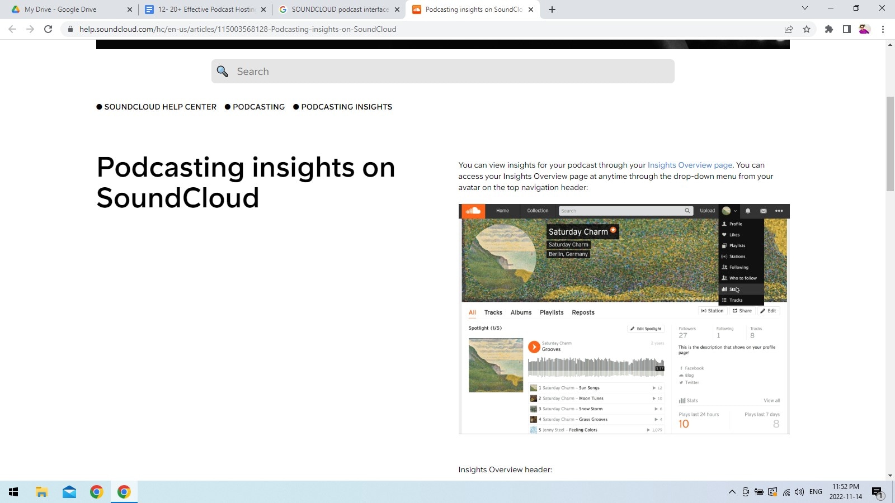Open the first Chrome taskbar icon
Image resolution: width=895 pixels, height=503 pixels.
pyautogui.click(x=97, y=492)
